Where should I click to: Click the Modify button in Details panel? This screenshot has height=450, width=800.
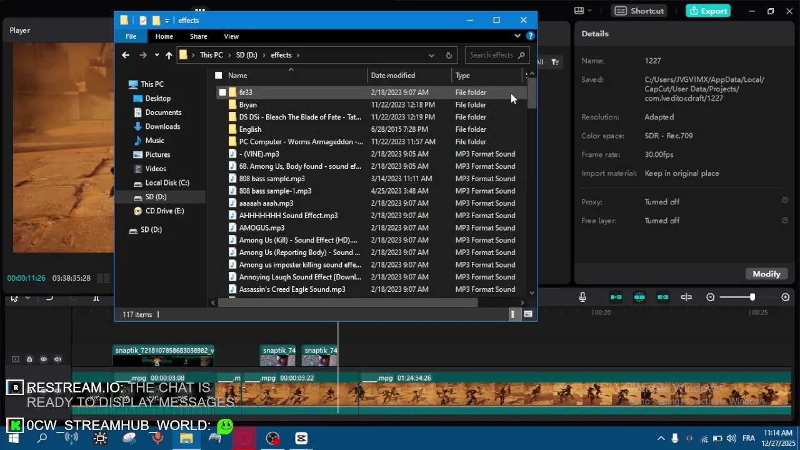(766, 274)
